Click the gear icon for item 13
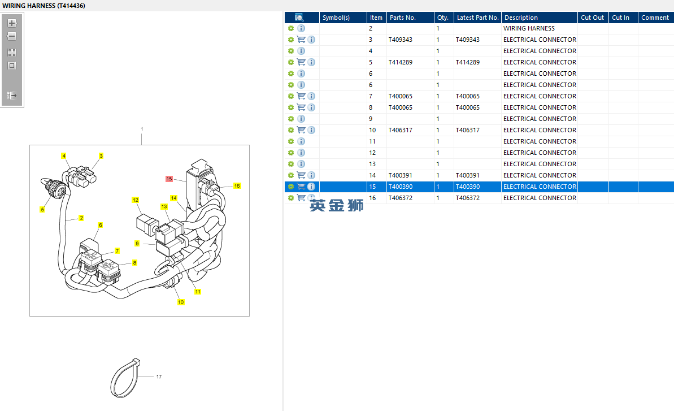 (291, 164)
